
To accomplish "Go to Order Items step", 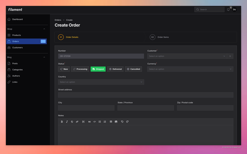I will 159,37.
